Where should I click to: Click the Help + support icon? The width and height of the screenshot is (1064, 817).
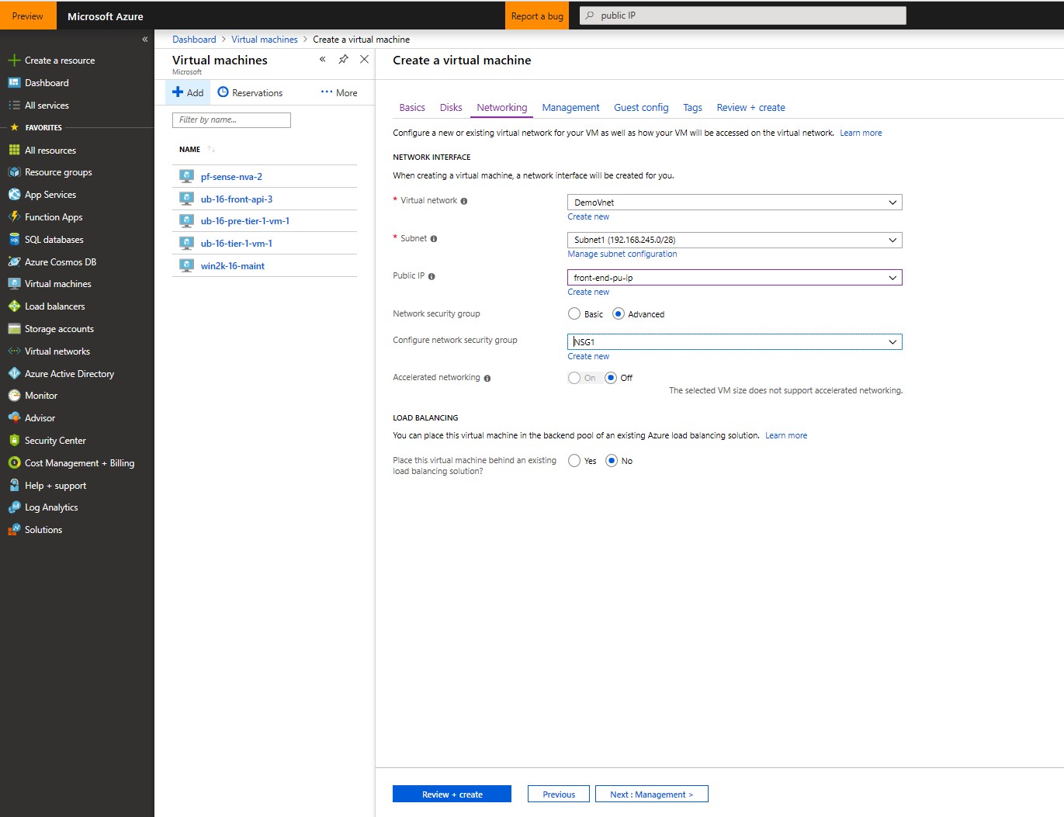click(x=14, y=486)
